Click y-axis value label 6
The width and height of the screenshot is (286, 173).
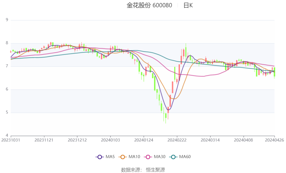pos(7,89)
